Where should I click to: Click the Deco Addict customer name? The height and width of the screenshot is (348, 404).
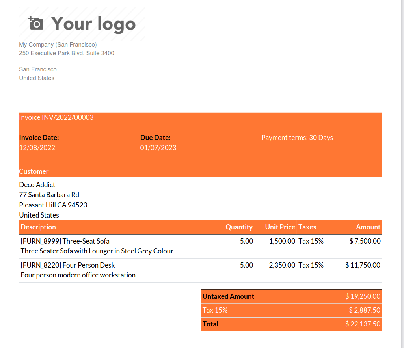click(x=37, y=185)
